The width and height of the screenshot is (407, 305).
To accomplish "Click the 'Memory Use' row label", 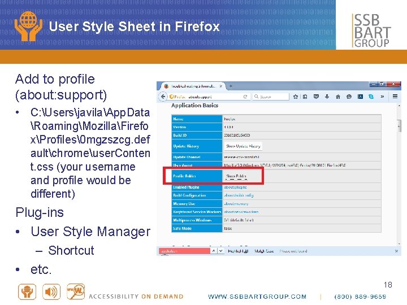I will click(x=184, y=203).
